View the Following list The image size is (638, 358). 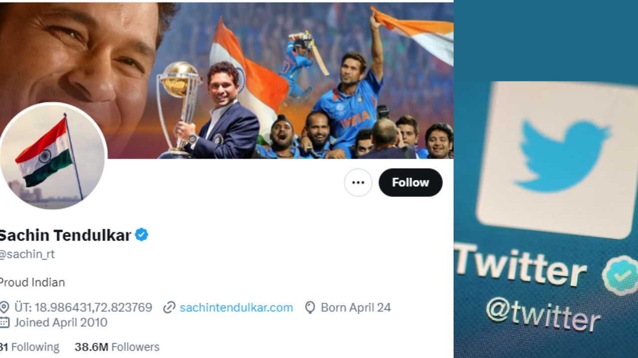pyautogui.click(x=30, y=347)
